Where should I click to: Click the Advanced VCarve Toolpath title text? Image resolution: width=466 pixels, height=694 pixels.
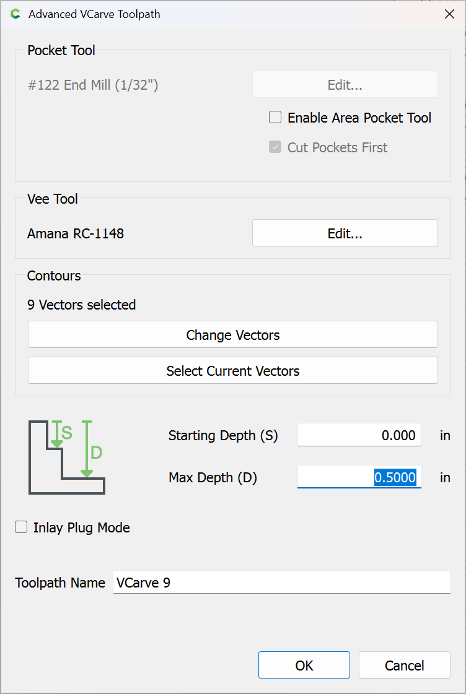click(94, 14)
